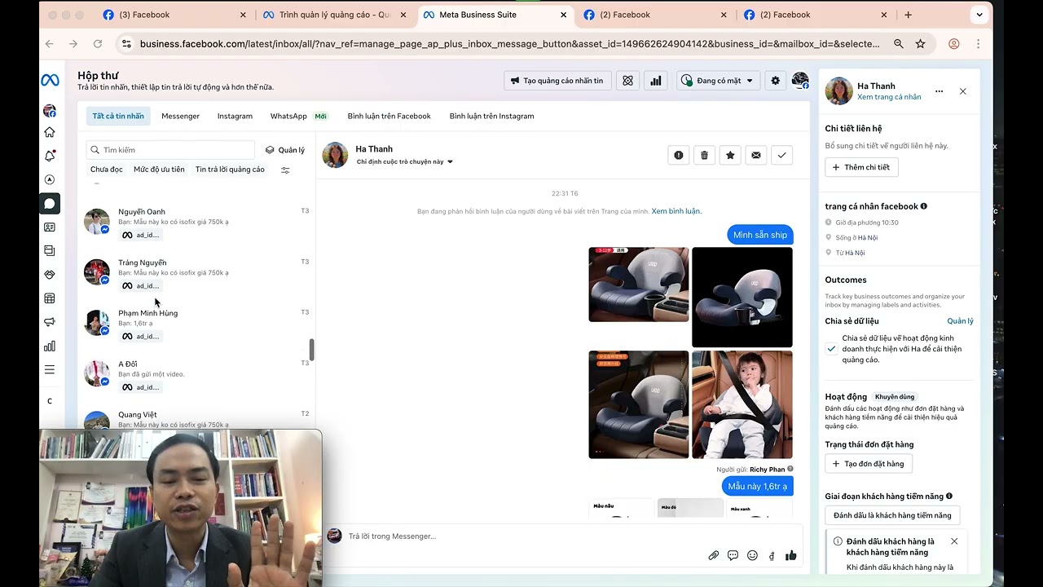The width and height of the screenshot is (1043, 587).
Task: Open inbox settings gear icon
Action: tap(775, 81)
